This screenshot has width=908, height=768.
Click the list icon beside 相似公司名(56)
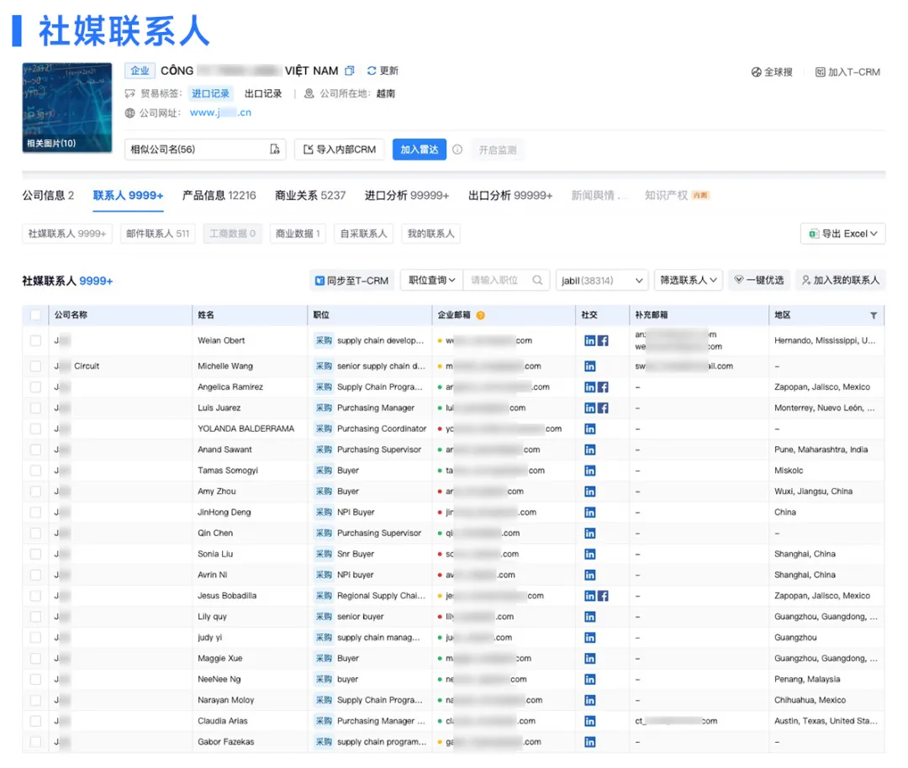[x=273, y=149]
